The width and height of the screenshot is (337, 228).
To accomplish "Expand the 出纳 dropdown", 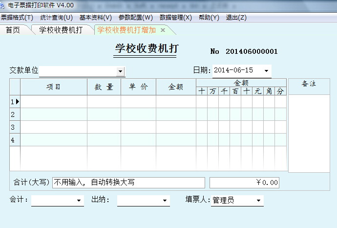I will 165,201.
